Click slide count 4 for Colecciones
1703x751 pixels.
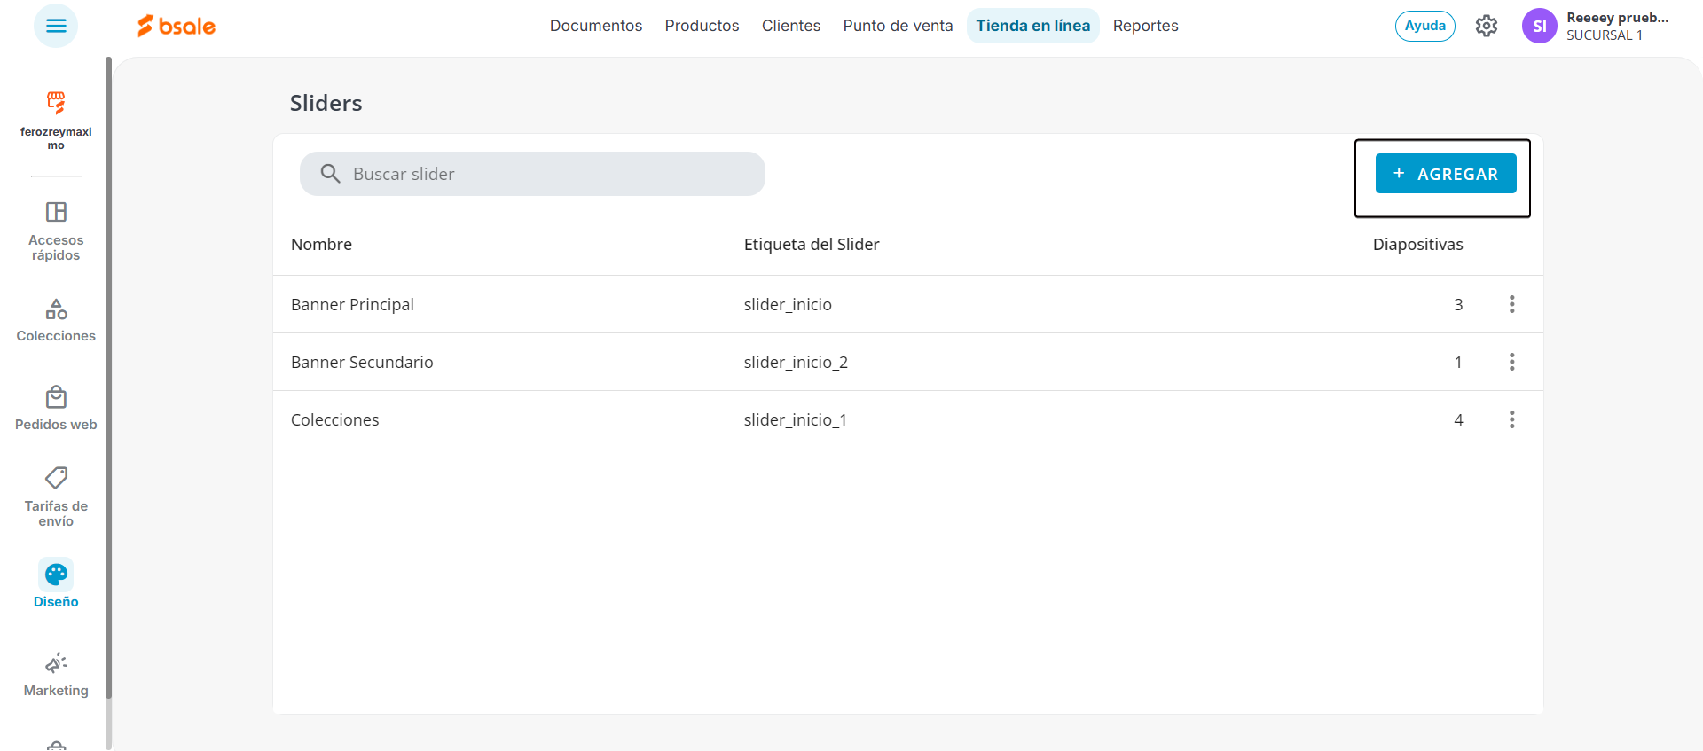point(1458,419)
